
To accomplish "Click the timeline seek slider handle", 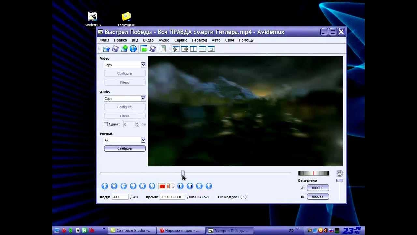I will tap(183, 173).
